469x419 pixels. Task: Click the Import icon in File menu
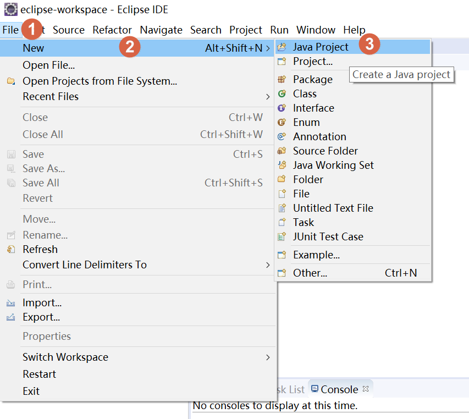11,302
